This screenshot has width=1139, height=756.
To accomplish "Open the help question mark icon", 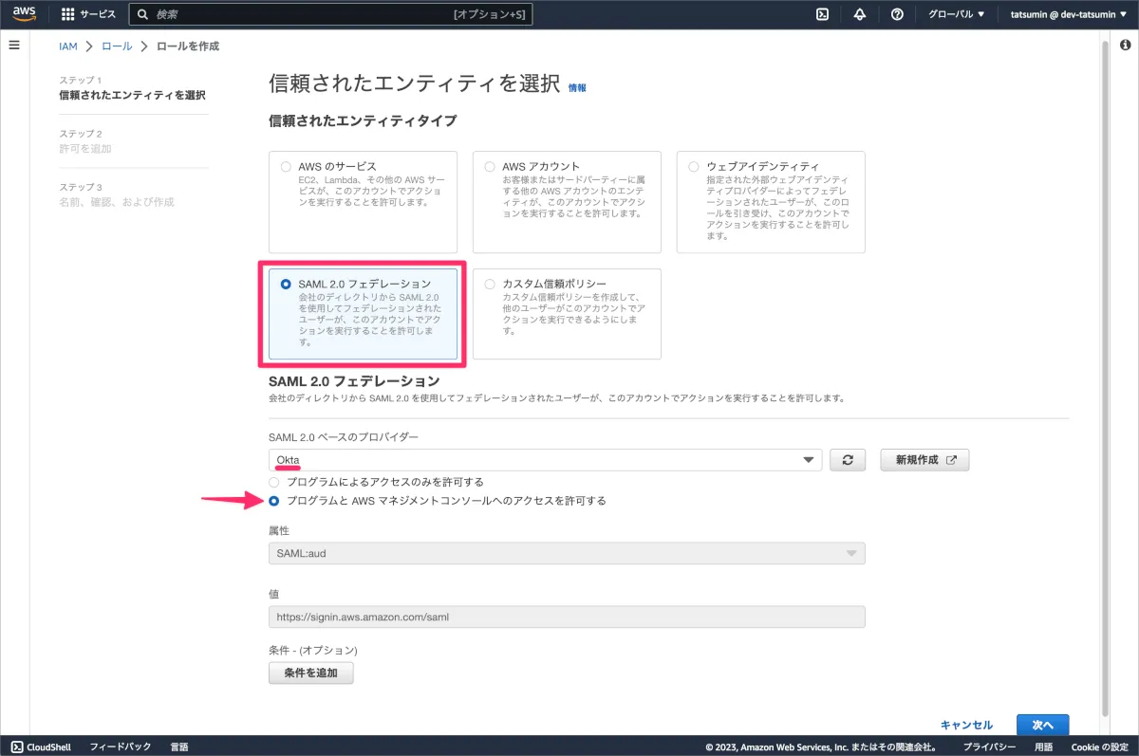I will [x=896, y=14].
